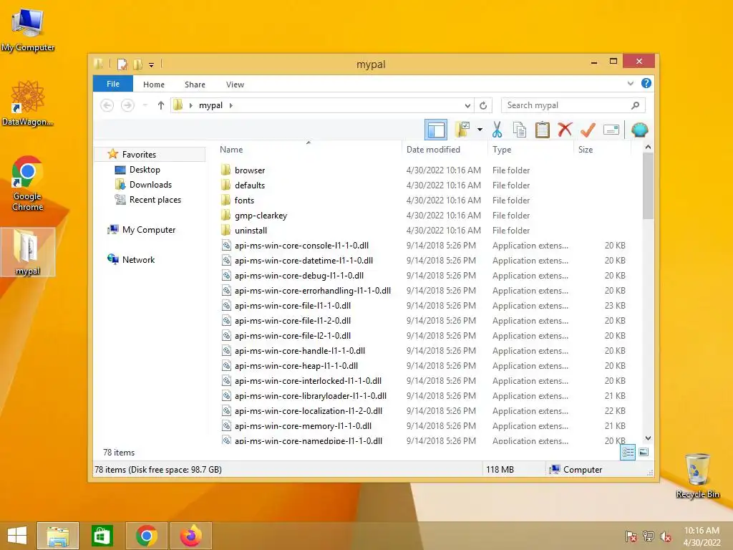
Task: Toggle the navigation pane layout button
Action: tap(436, 130)
